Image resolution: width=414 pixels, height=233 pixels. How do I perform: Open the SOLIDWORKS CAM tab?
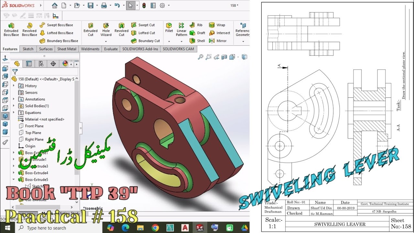point(179,49)
